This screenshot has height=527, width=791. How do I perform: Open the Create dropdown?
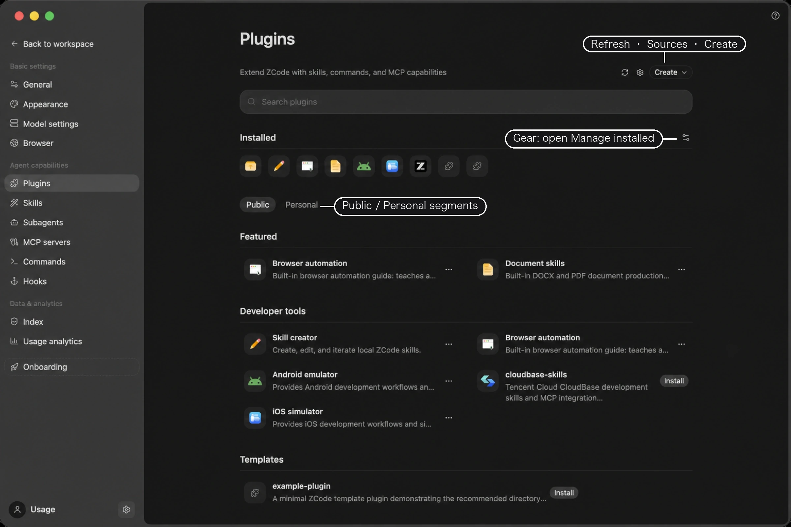[670, 72]
